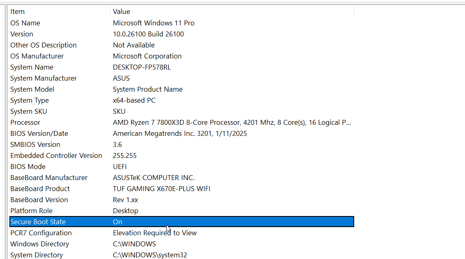Click the Value column header
This screenshot has width=465, height=259.
click(x=121, y=12)
